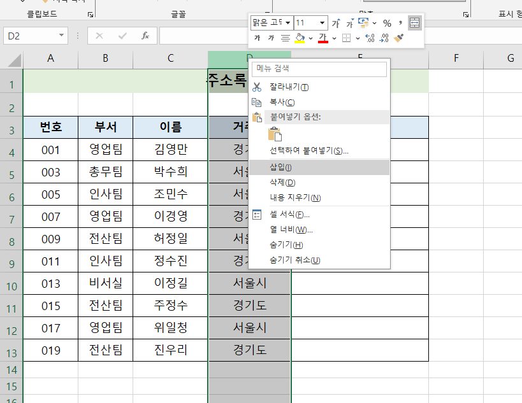
Task: Click the center align icon in mini toolbar
Action: [x=286, y=38]
